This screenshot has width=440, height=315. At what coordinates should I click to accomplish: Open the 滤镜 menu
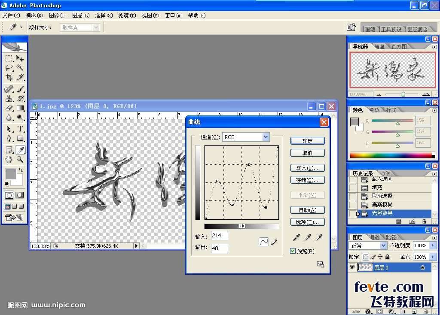(x=126, y=15)
